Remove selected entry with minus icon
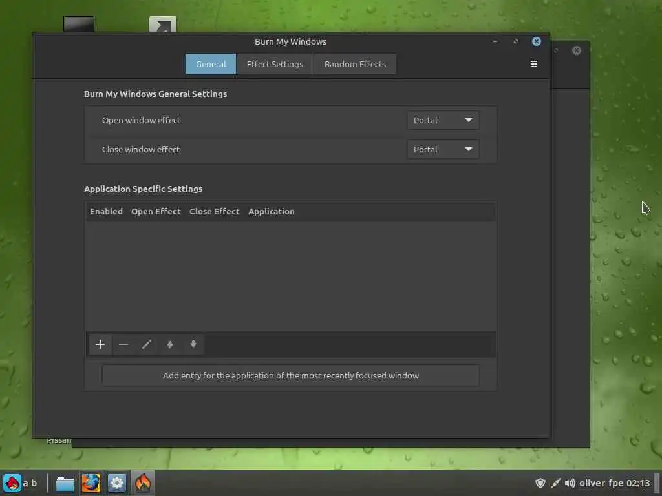The width and height of the screenshot is (662, 496). click(x=123, y=345)
